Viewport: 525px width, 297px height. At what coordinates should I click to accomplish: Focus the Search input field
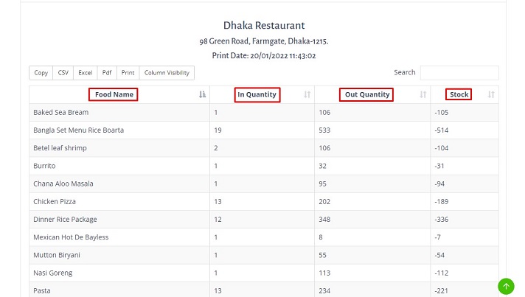459,72
